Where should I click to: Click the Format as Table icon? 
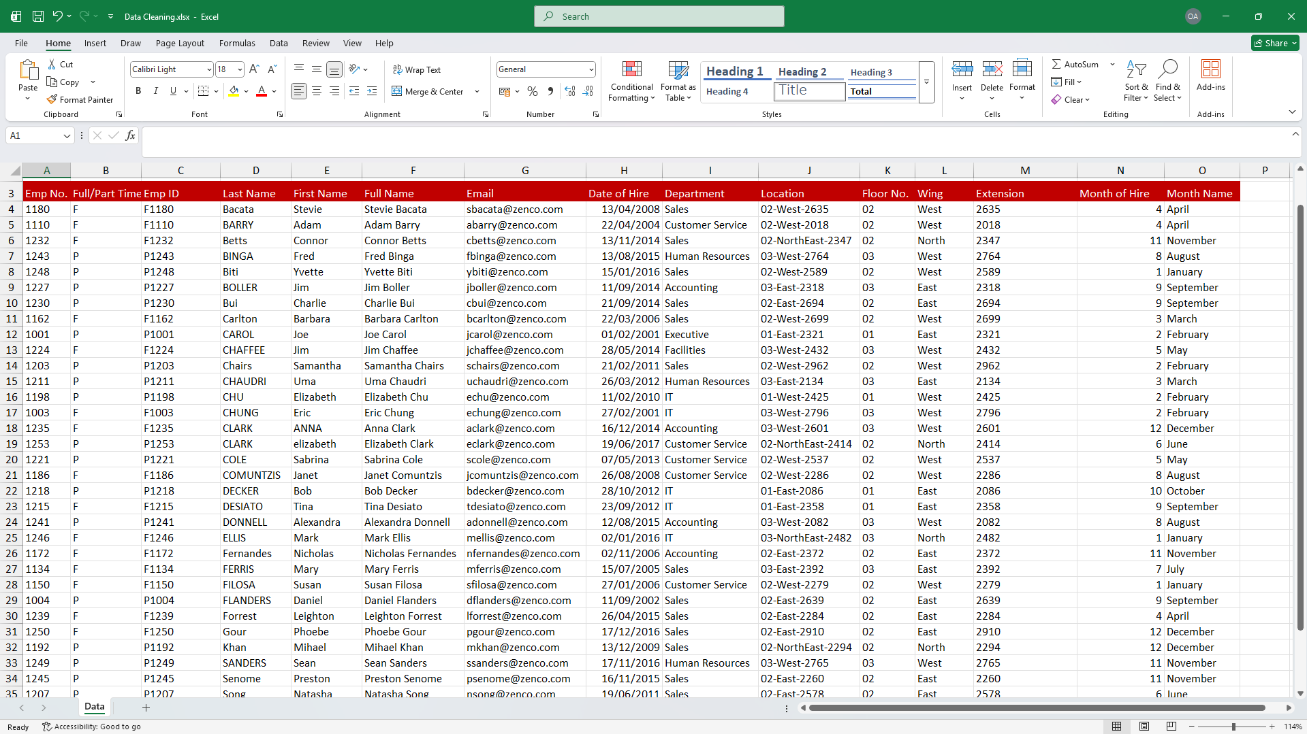pos(678,82)
